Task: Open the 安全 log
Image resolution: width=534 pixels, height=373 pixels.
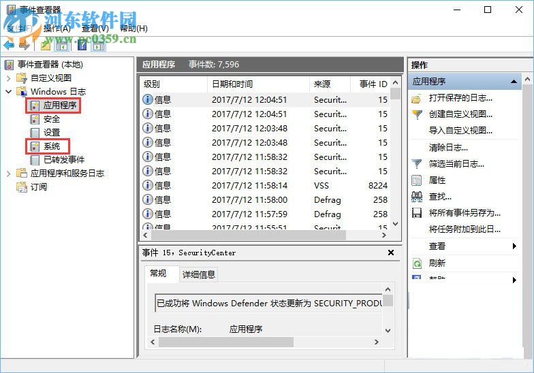Action: pos(52,118)
